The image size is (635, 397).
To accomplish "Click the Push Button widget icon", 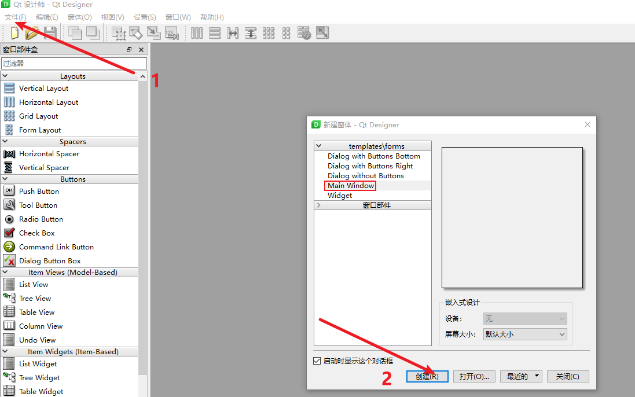I will click(x=9, y=190).
